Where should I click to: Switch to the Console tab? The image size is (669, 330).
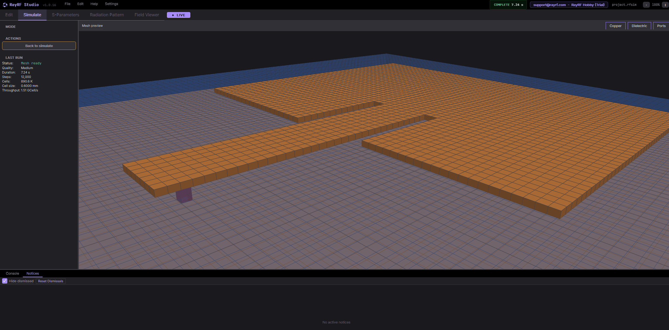coord(12,273)
